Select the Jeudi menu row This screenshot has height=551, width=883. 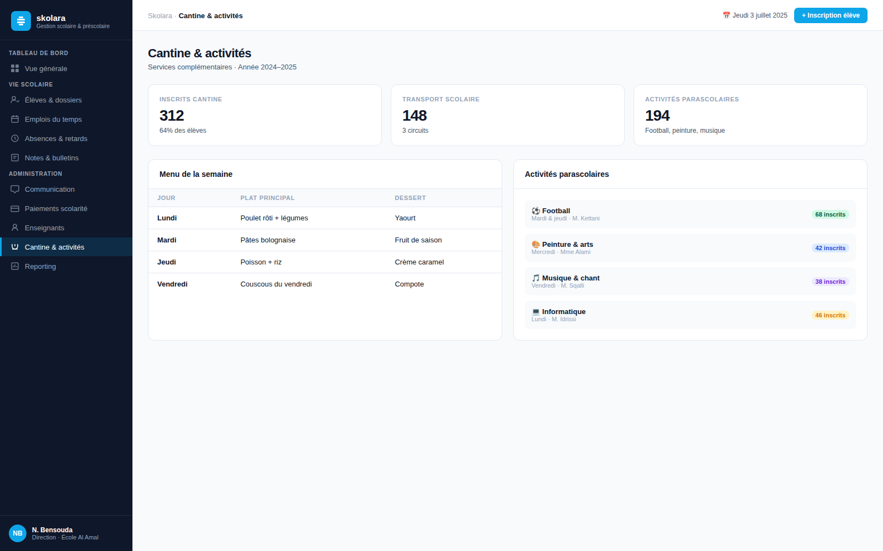click(325, 262)
